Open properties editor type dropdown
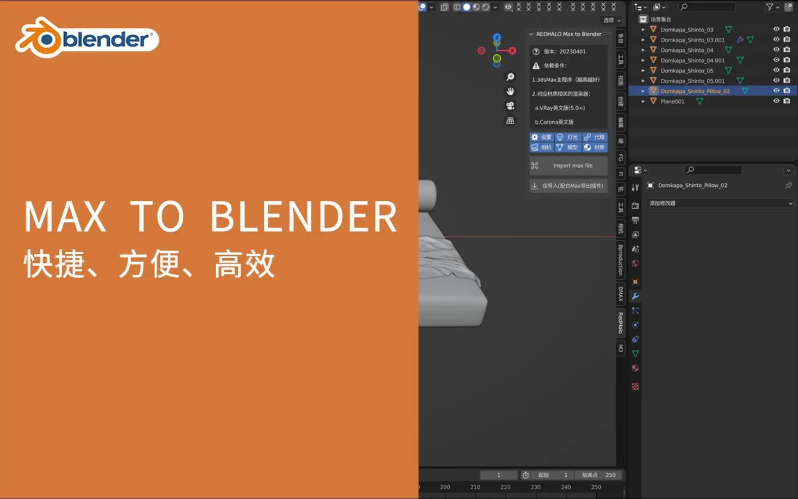798x499 pixels. click(x=640, y=170)
